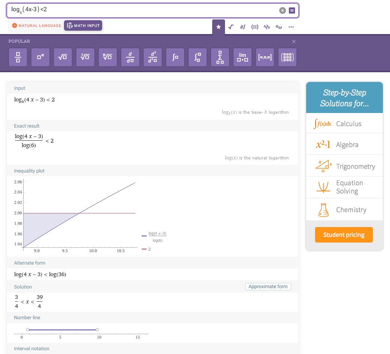Click the 'Inequality plot' pod title
This screenshot has height=354, width=390.
pyautogui.click(x=29, y=171)
